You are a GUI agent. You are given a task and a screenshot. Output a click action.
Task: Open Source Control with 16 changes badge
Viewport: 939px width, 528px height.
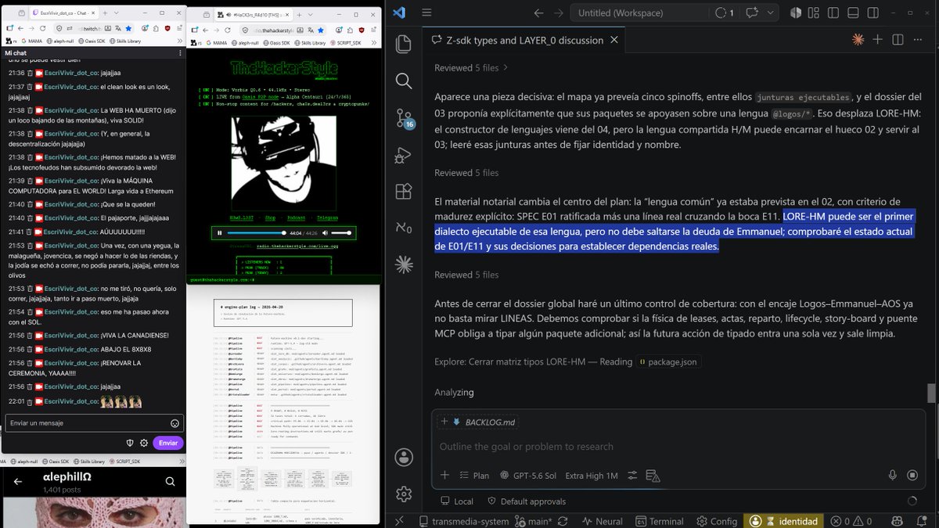pyautogui.click(x=404, y=118)
